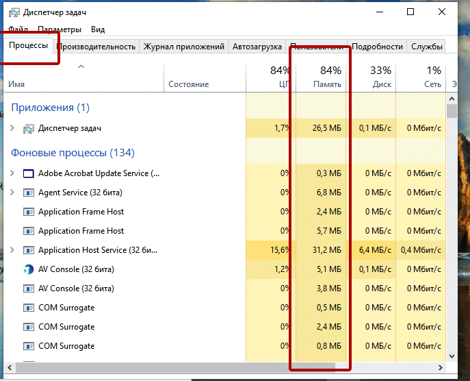Select the Фоновые процессы (134) heading
This screenshot has height=381, width=470.
pos(73,153)
